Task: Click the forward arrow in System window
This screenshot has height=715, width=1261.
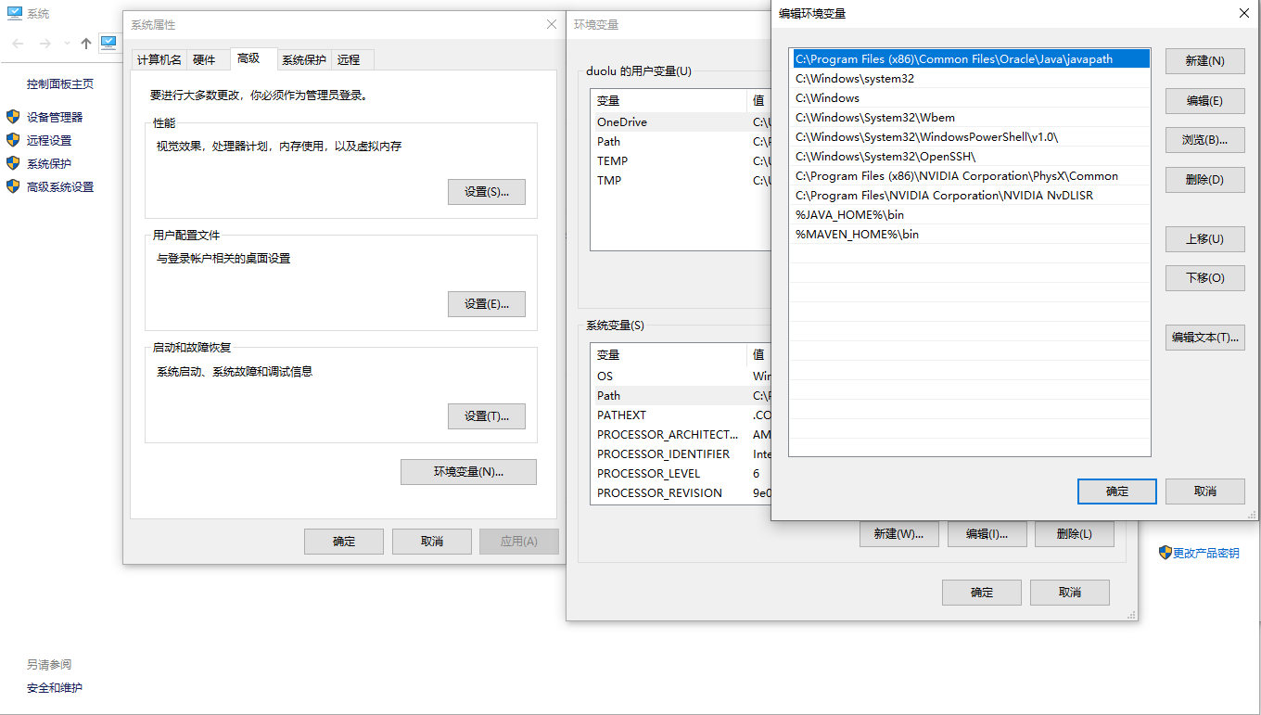Action: 45,44
